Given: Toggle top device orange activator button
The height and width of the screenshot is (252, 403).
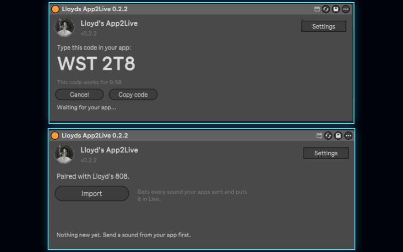Looking at the screenshot, I should pyautogui.click(x=55, y=9).
